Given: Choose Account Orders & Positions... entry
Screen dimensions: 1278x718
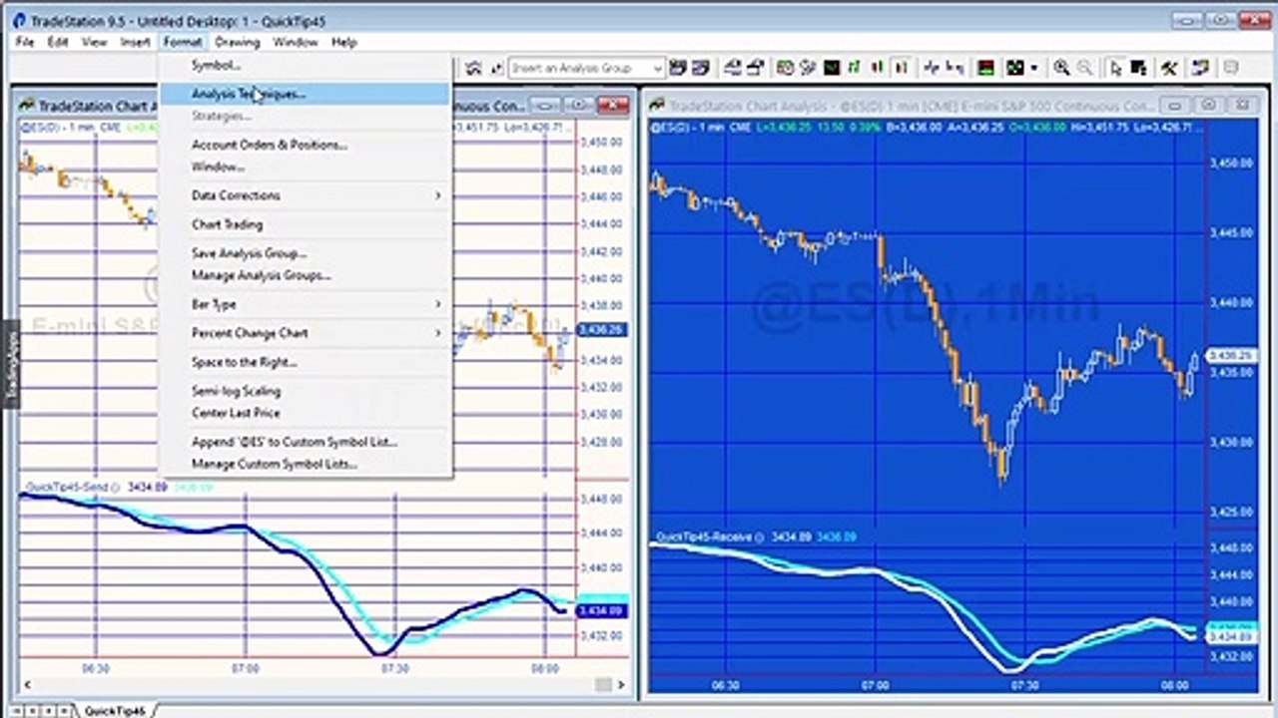Looking at the screenshot, I should pos(306,145).
